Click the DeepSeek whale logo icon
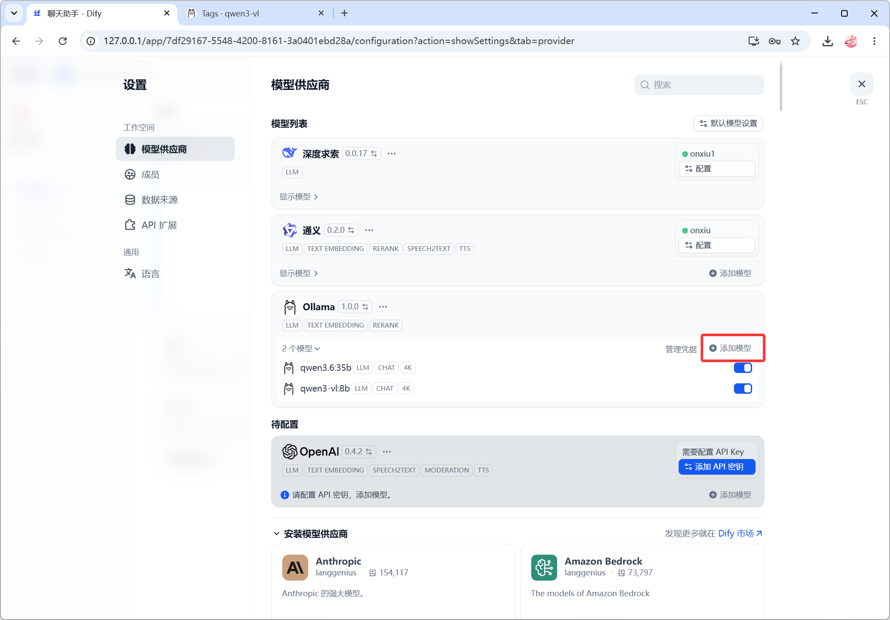The height and width of the screenshot is (620, 890). (289, 153)
